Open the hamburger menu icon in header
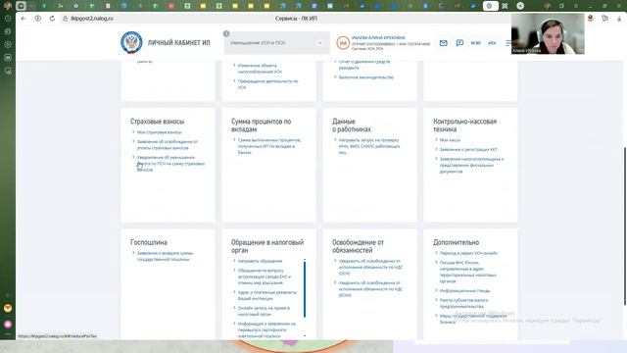 [508, 43]
